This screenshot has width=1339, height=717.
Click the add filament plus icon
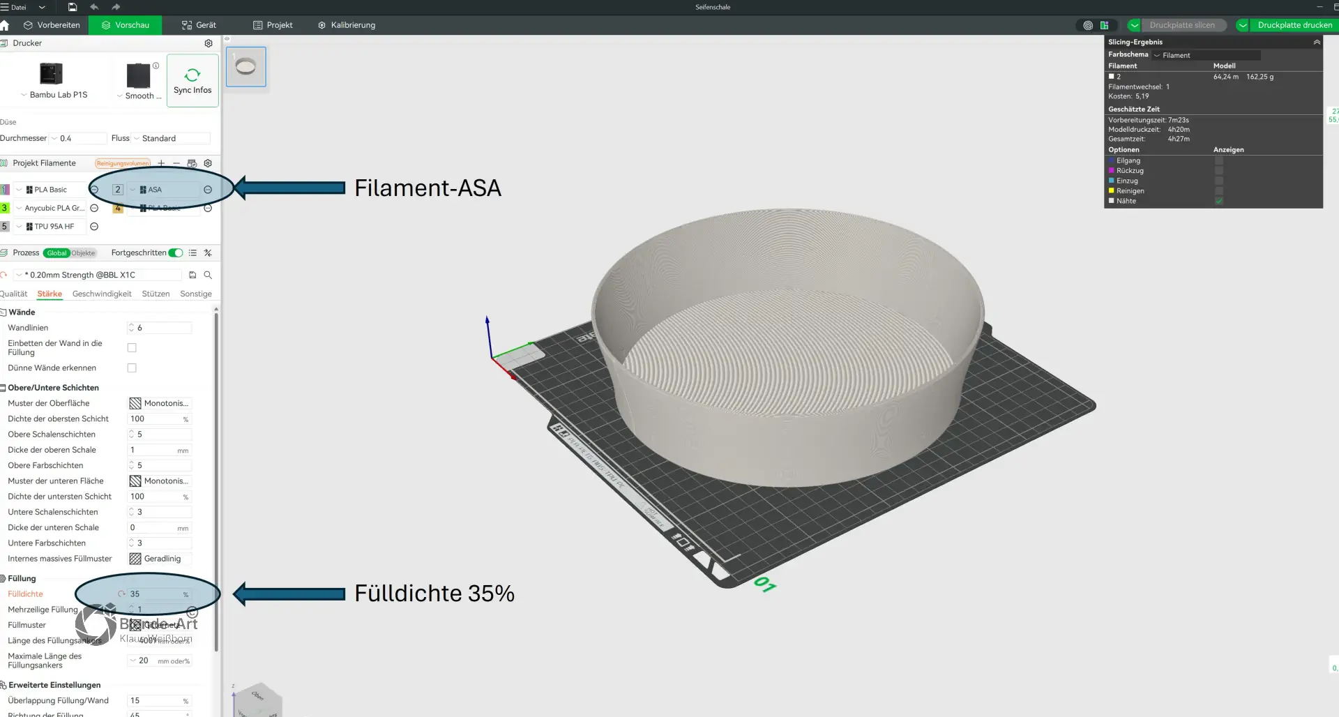point(161,163)
